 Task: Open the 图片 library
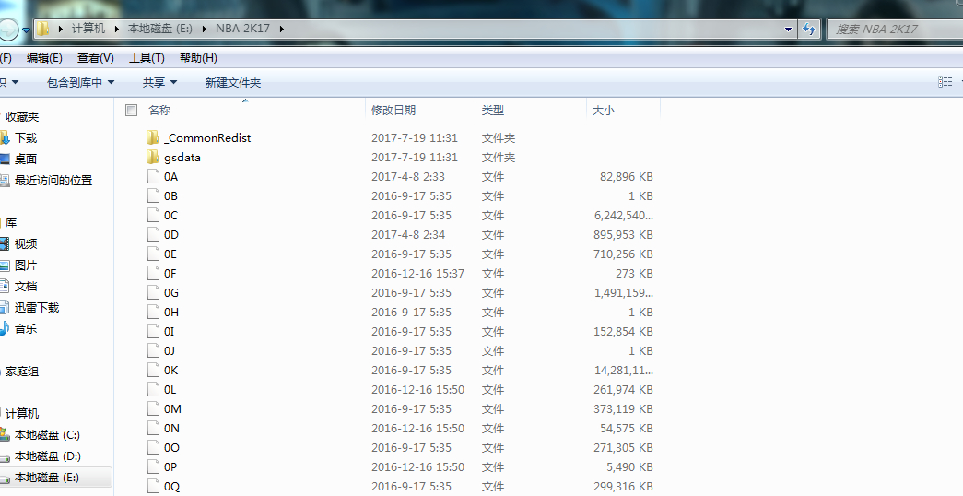pyautogui.click(x=26, y=265)
